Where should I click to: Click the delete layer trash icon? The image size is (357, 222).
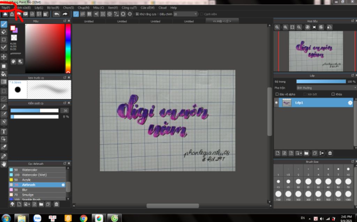[x=330, y=153]
